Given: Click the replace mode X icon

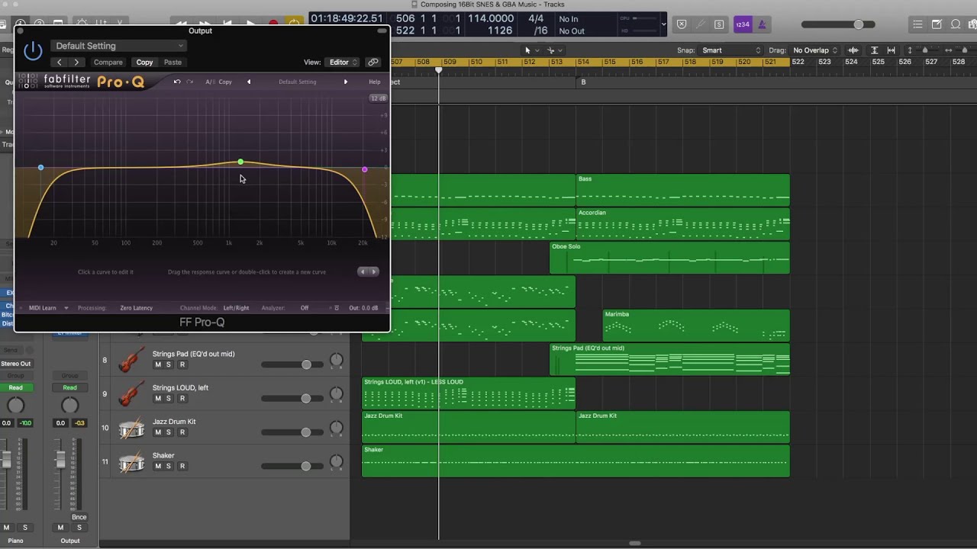Looking at the screenshot, I should click(x=682, y=24).
